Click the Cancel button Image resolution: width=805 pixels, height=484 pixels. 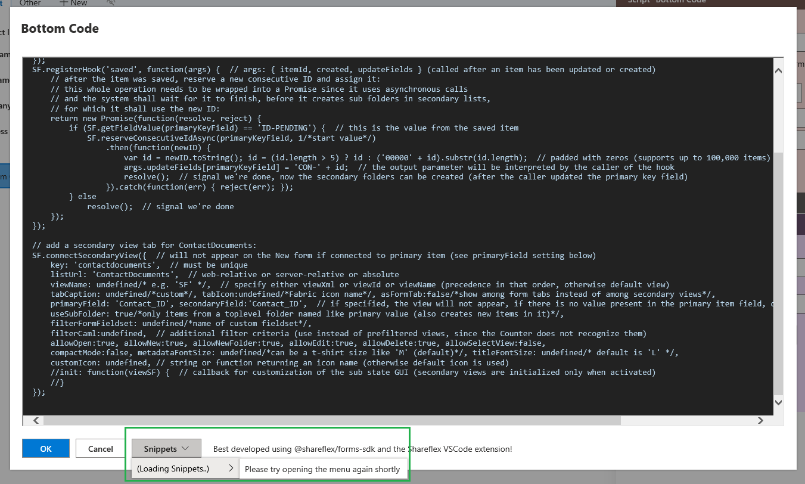pos(101,449)
